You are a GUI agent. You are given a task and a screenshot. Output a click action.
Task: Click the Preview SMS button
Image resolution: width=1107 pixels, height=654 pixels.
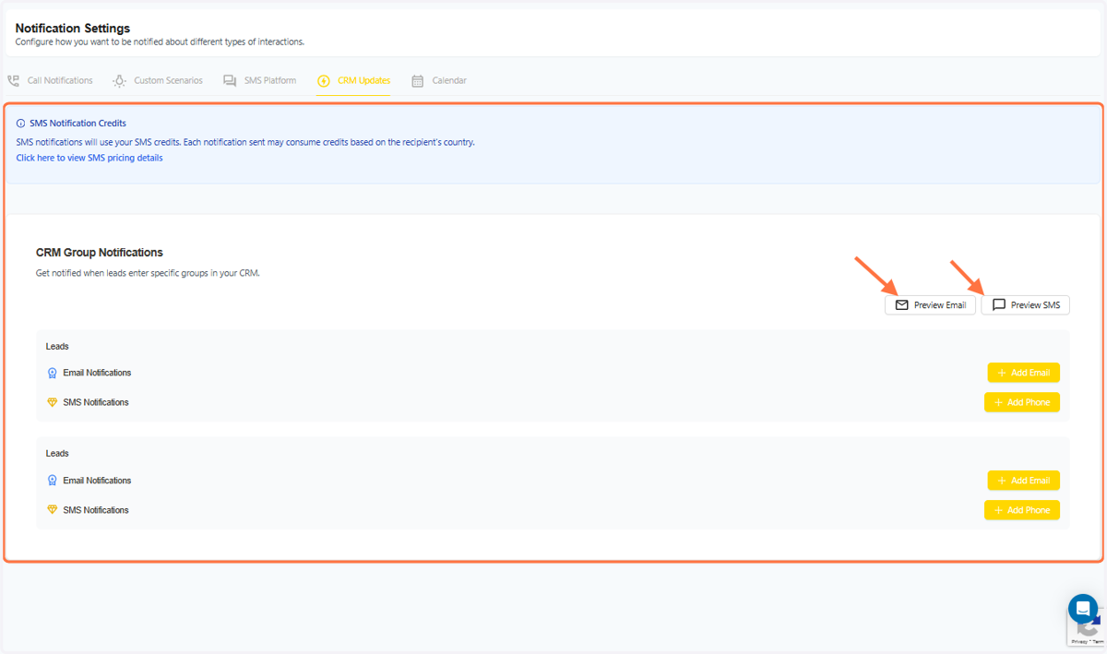(1025, 305)
